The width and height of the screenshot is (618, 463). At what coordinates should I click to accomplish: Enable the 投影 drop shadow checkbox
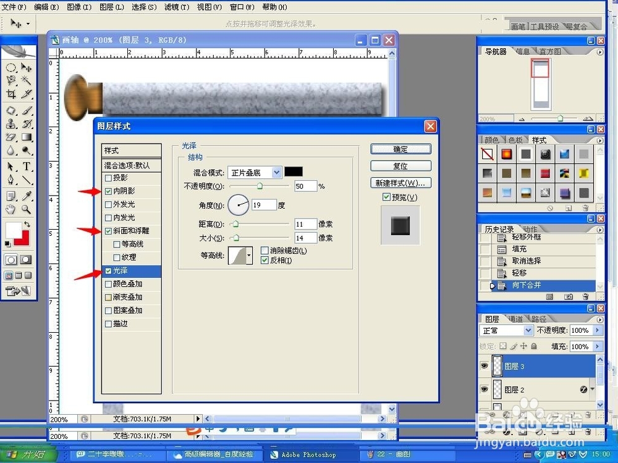tap(108, 178)
